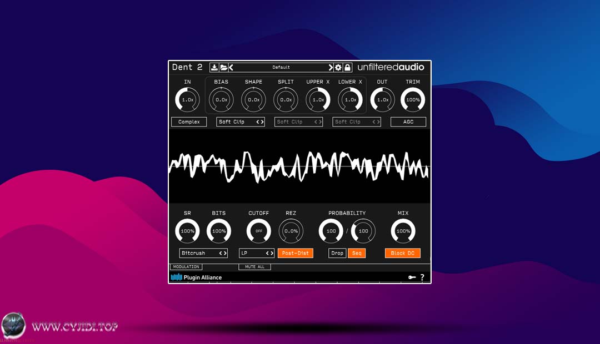Image resolution: width=600 pixels, height=344 pixels.
Task: Click the BIAS knob
Action: pyautogui.click(x=221, y=100)
